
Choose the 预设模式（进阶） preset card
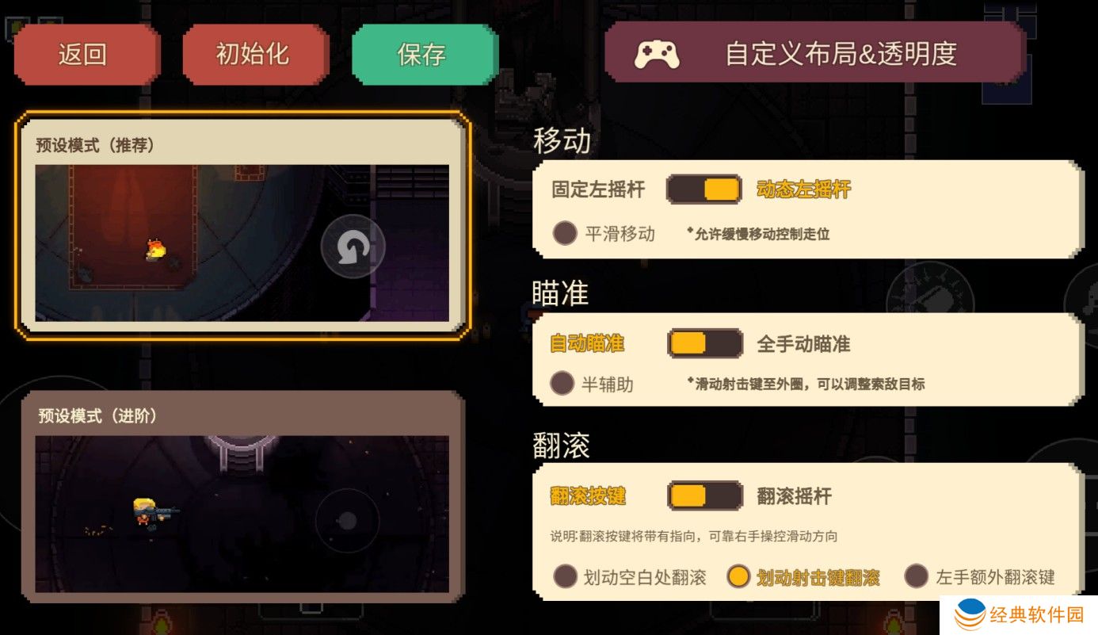pyautogui.click(x=242, y=493)
